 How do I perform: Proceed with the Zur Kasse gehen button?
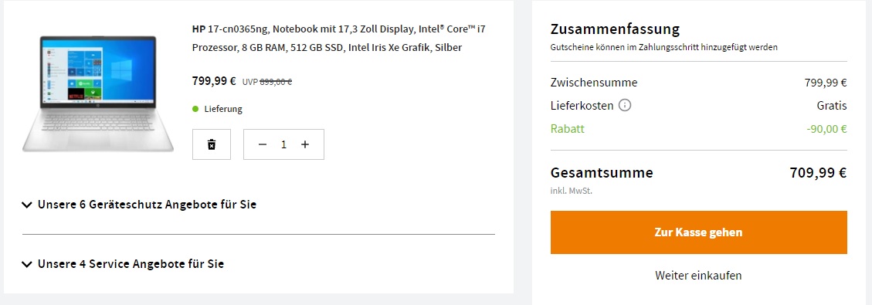(698, 232)
